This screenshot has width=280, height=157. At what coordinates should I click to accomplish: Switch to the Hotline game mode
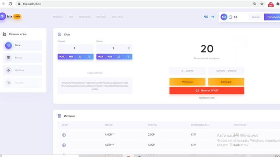[22, 70]
